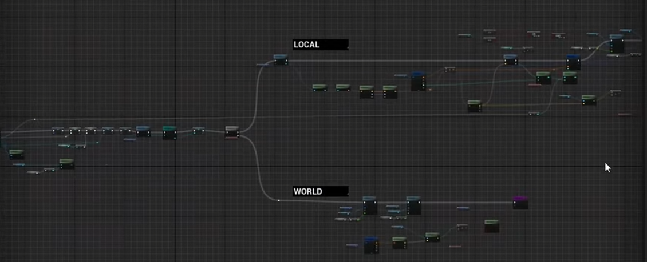Select the leftmost green-header node on the graph
Screen dimensions: 647x262
[17, 154]
